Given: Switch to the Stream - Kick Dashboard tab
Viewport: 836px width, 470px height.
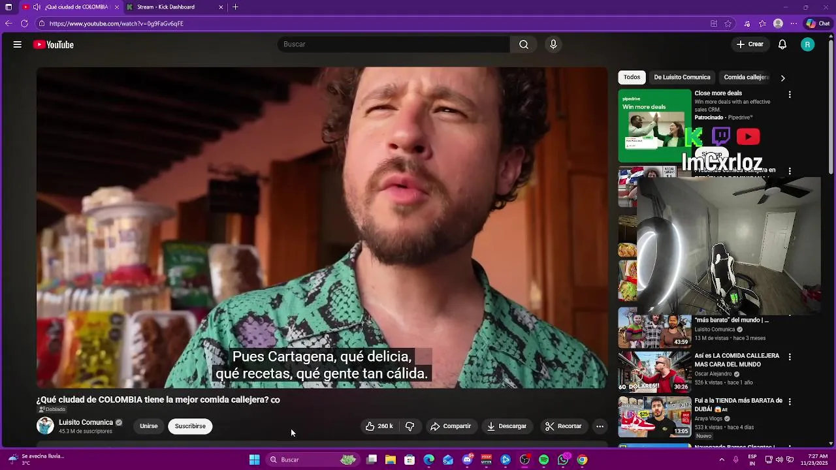Looking at the screenshot, I should 166,7.
